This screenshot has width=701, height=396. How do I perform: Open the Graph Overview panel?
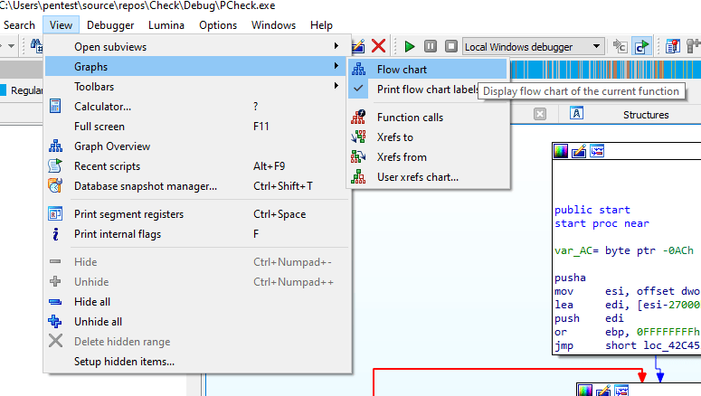coord(112,146)
